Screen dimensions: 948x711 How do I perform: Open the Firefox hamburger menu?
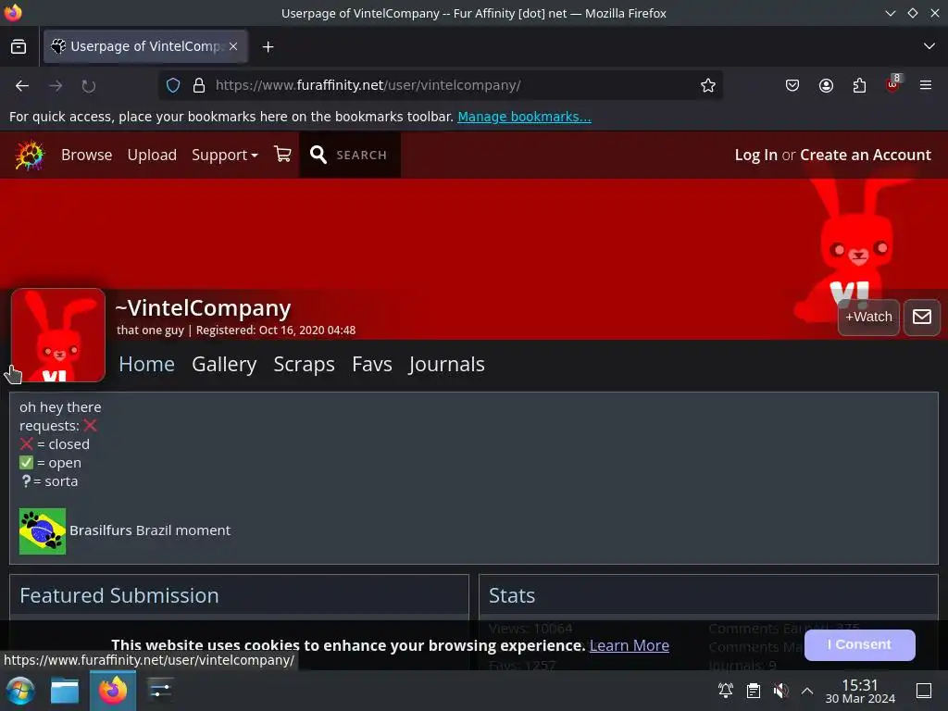926,85
